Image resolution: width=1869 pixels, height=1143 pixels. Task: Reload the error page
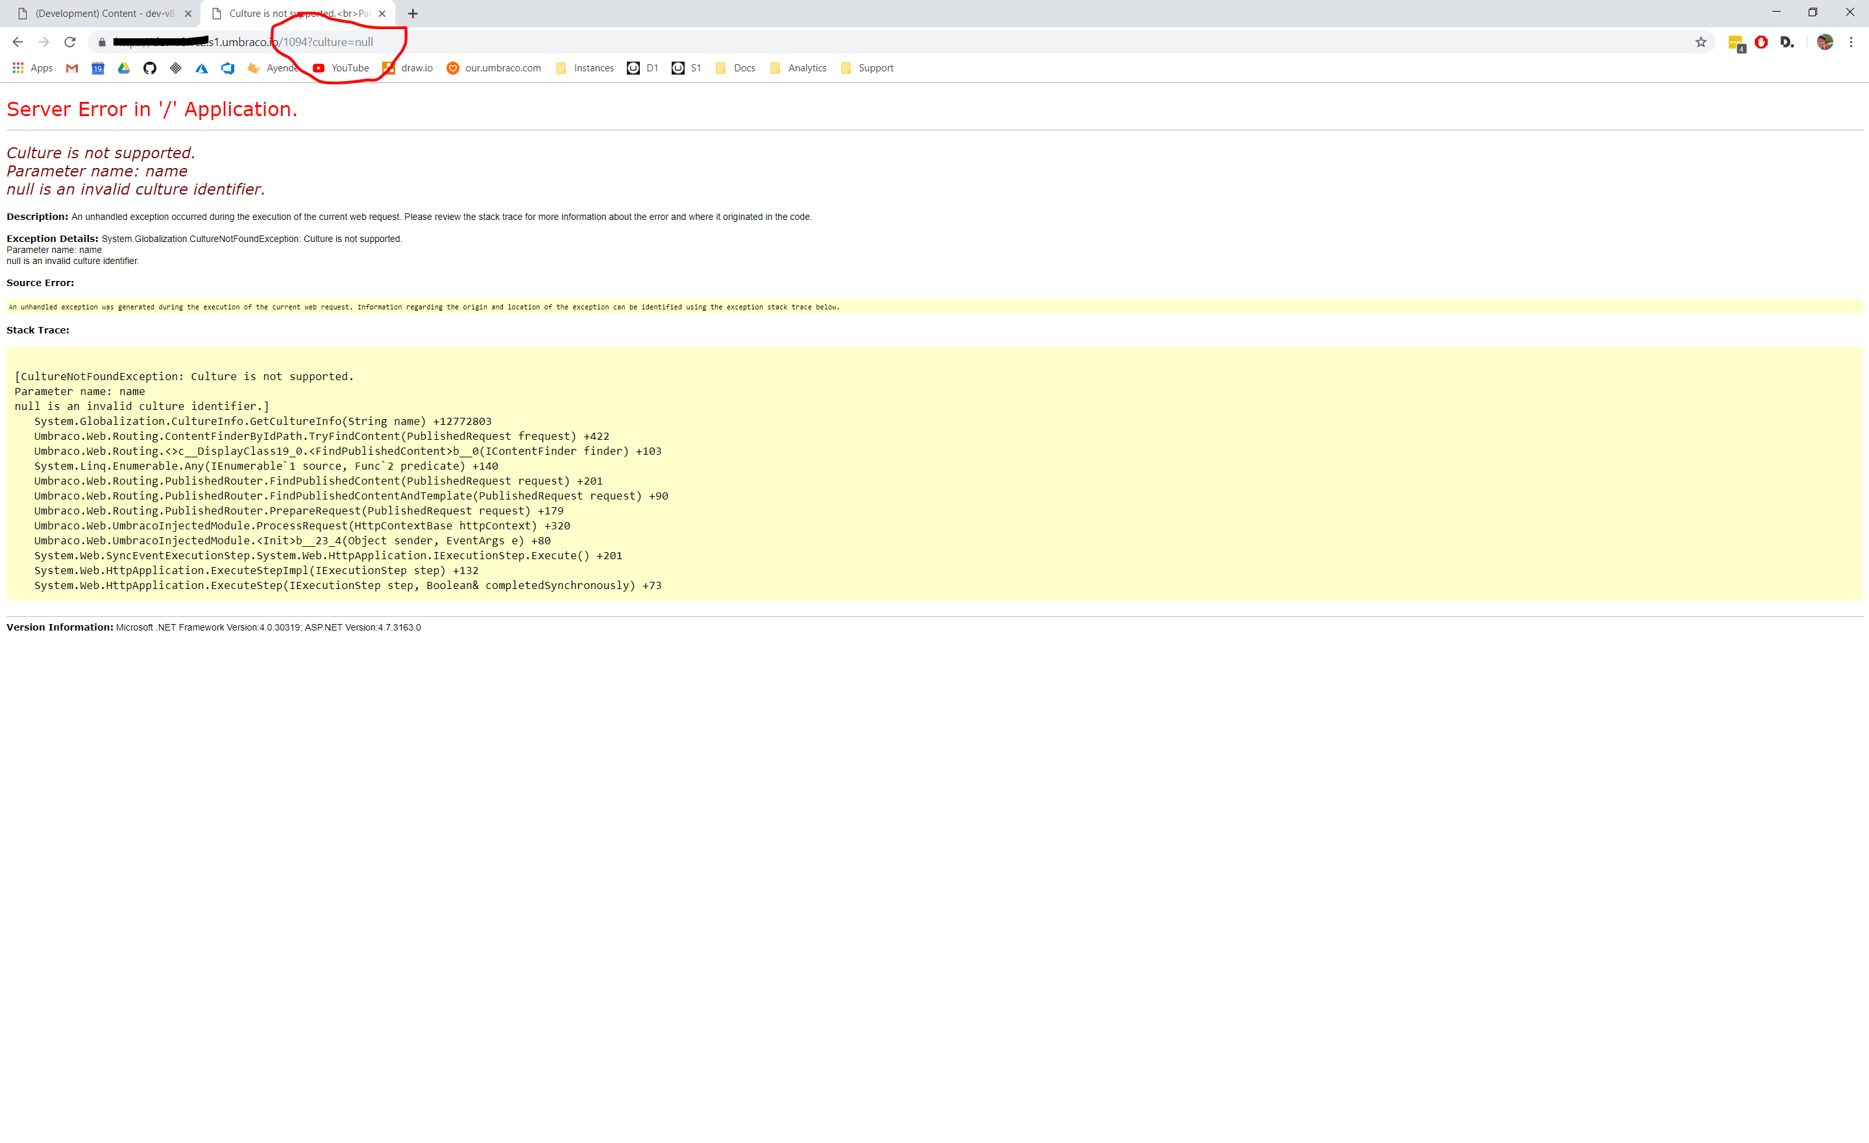pos(69,42)
